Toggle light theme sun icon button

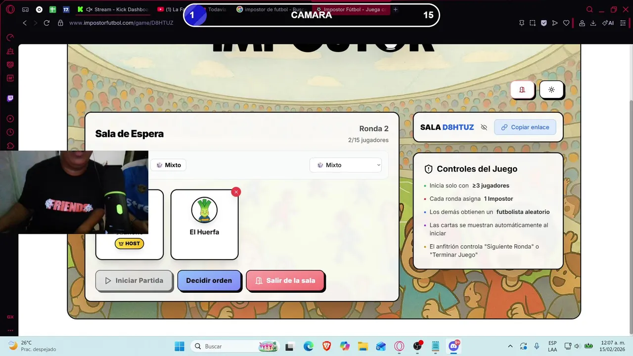click(551, 89)
